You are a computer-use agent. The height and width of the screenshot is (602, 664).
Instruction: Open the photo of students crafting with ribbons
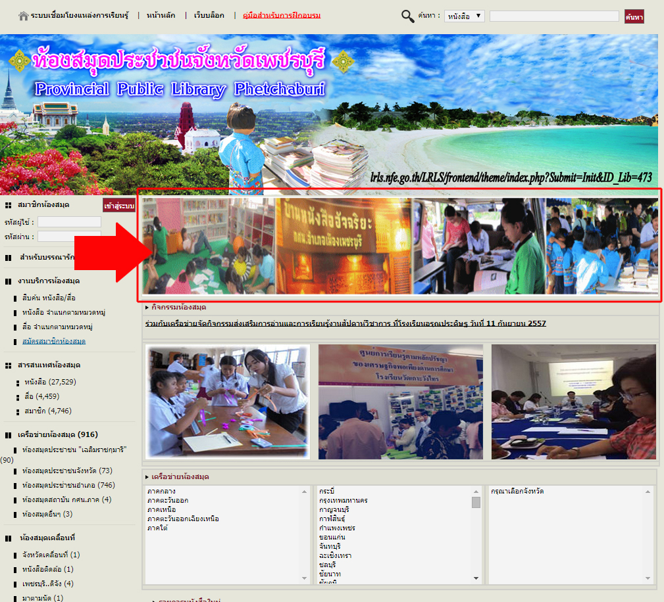tap(228, 402)
